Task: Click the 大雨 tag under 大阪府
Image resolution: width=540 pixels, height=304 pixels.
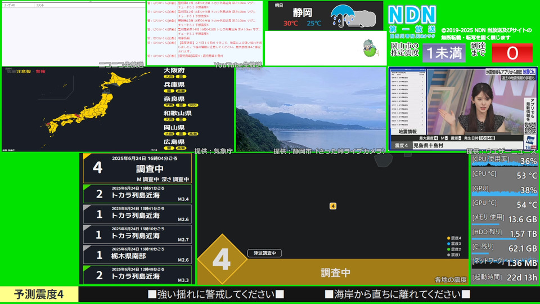Action: tap(169, 77)
